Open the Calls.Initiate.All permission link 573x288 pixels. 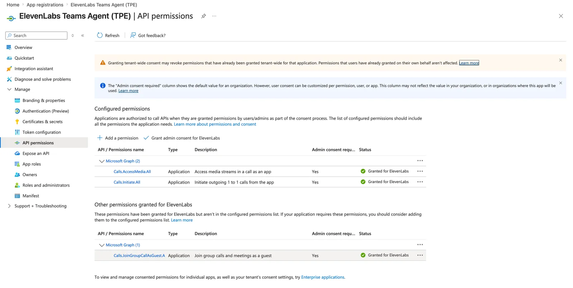[x=127, y=182]
